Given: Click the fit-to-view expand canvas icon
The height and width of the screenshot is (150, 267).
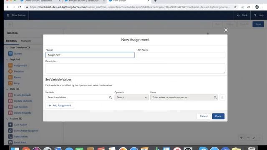Looking at the screenshot, I should [254, 138].
